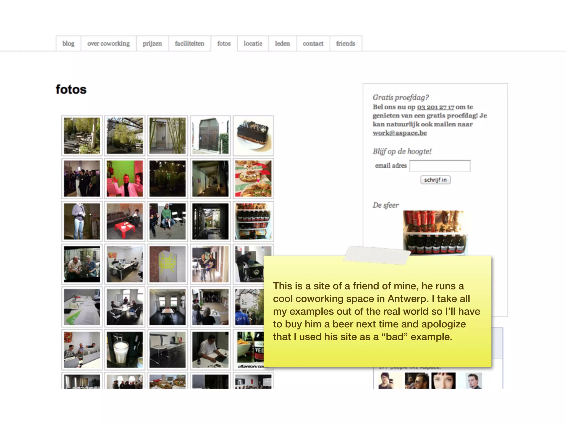Click the 03 201 27 17 phone link
This screenshot has height=424, width=566.
click(x=435, y=107)
